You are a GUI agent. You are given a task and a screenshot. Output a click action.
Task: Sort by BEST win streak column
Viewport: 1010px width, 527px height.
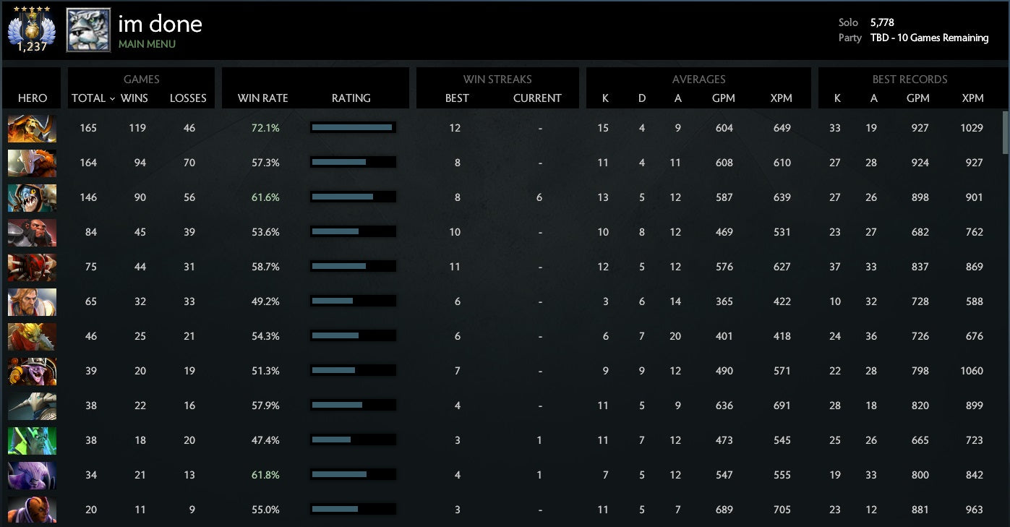coord(457,98)
